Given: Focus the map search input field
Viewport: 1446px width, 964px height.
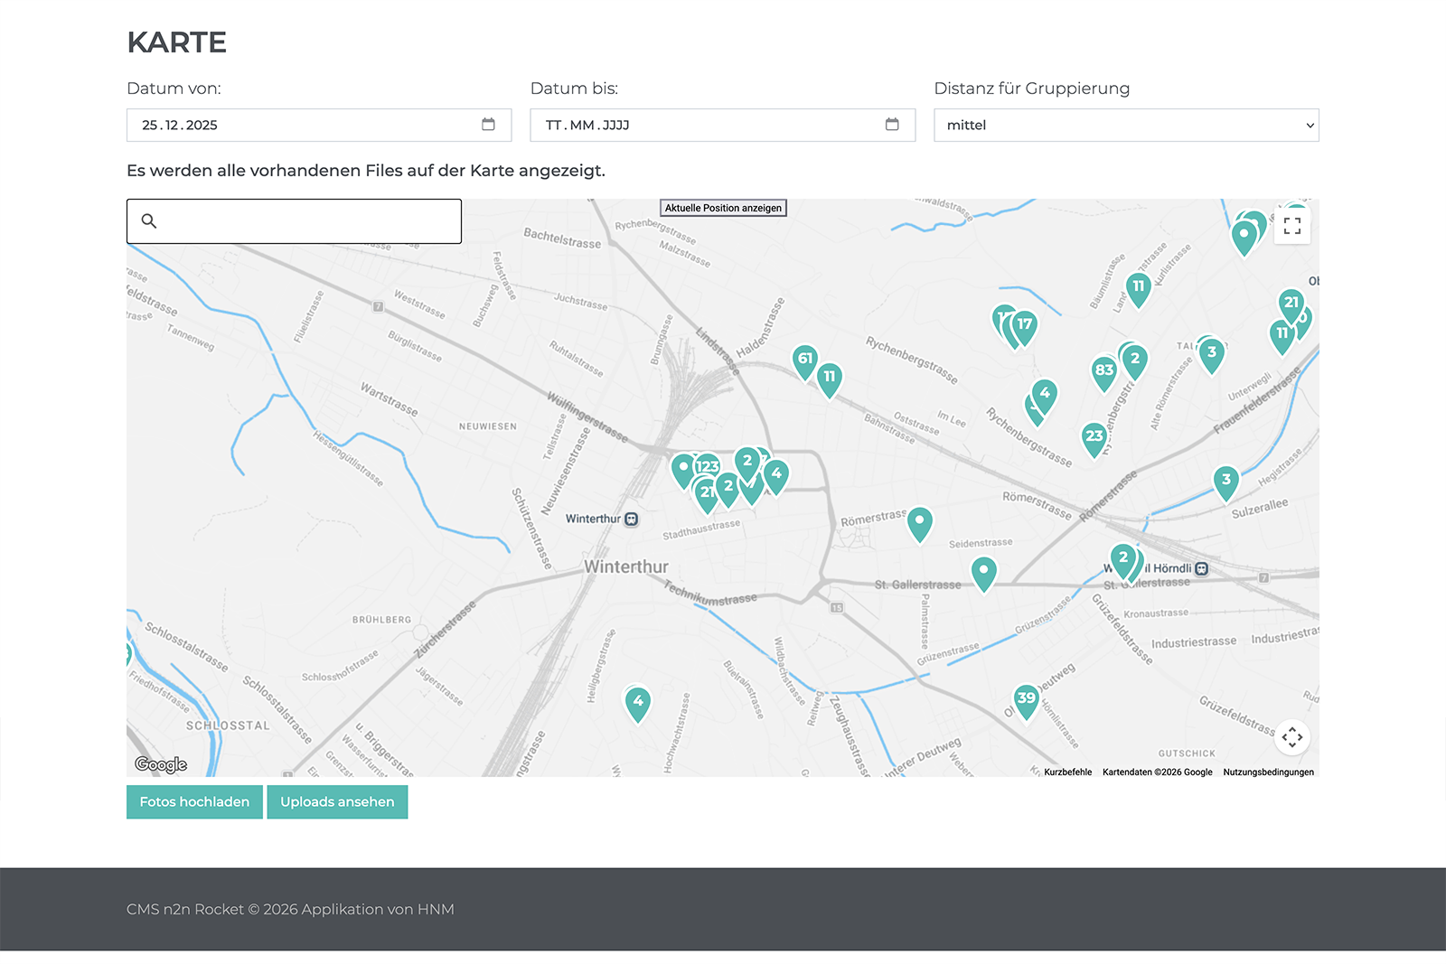Looking at the screenshot, I should (x=307, y=221).
